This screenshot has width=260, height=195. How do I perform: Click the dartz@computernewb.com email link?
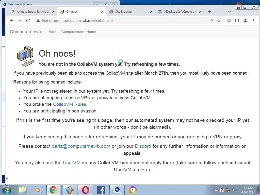pos(81,146)
